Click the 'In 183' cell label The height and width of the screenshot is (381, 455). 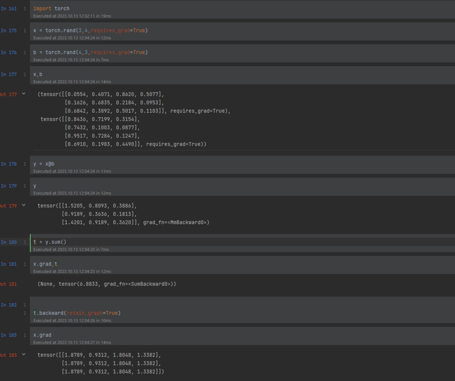9,335
